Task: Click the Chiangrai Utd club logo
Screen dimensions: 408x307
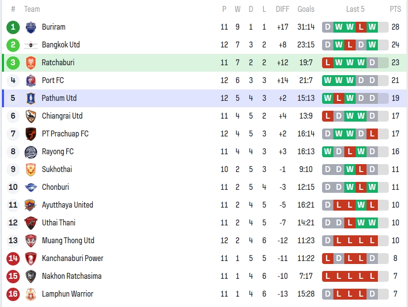Action: click(31, 116)
